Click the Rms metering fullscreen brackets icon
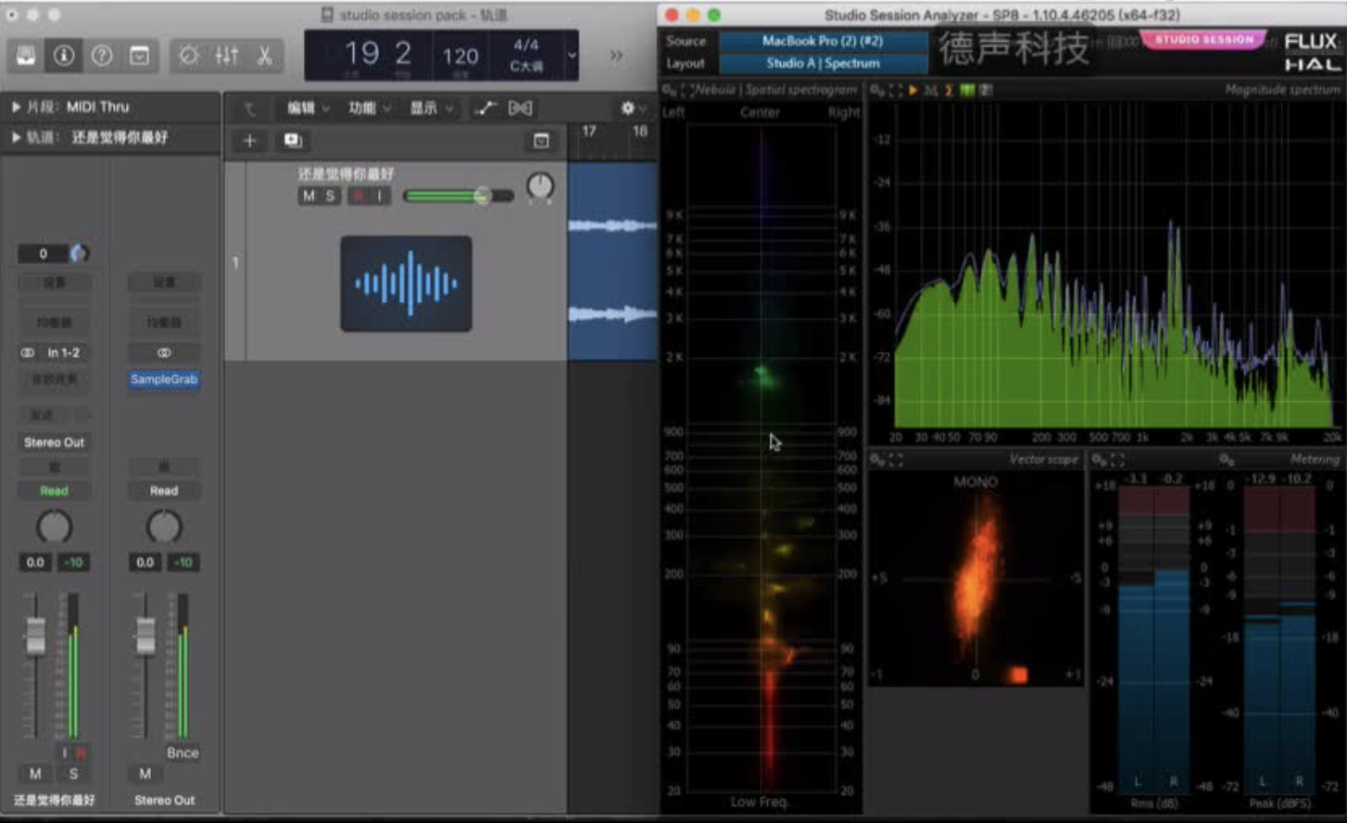 tap(1117, 460)
